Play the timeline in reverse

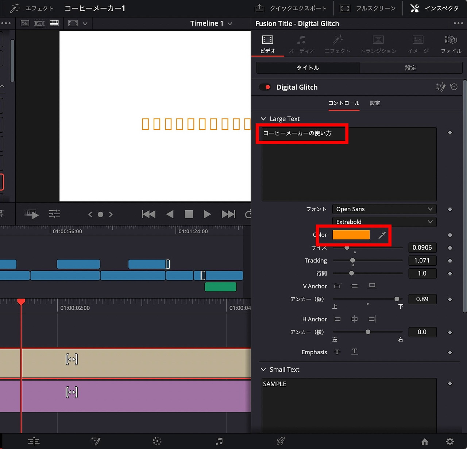click(170, 214)
